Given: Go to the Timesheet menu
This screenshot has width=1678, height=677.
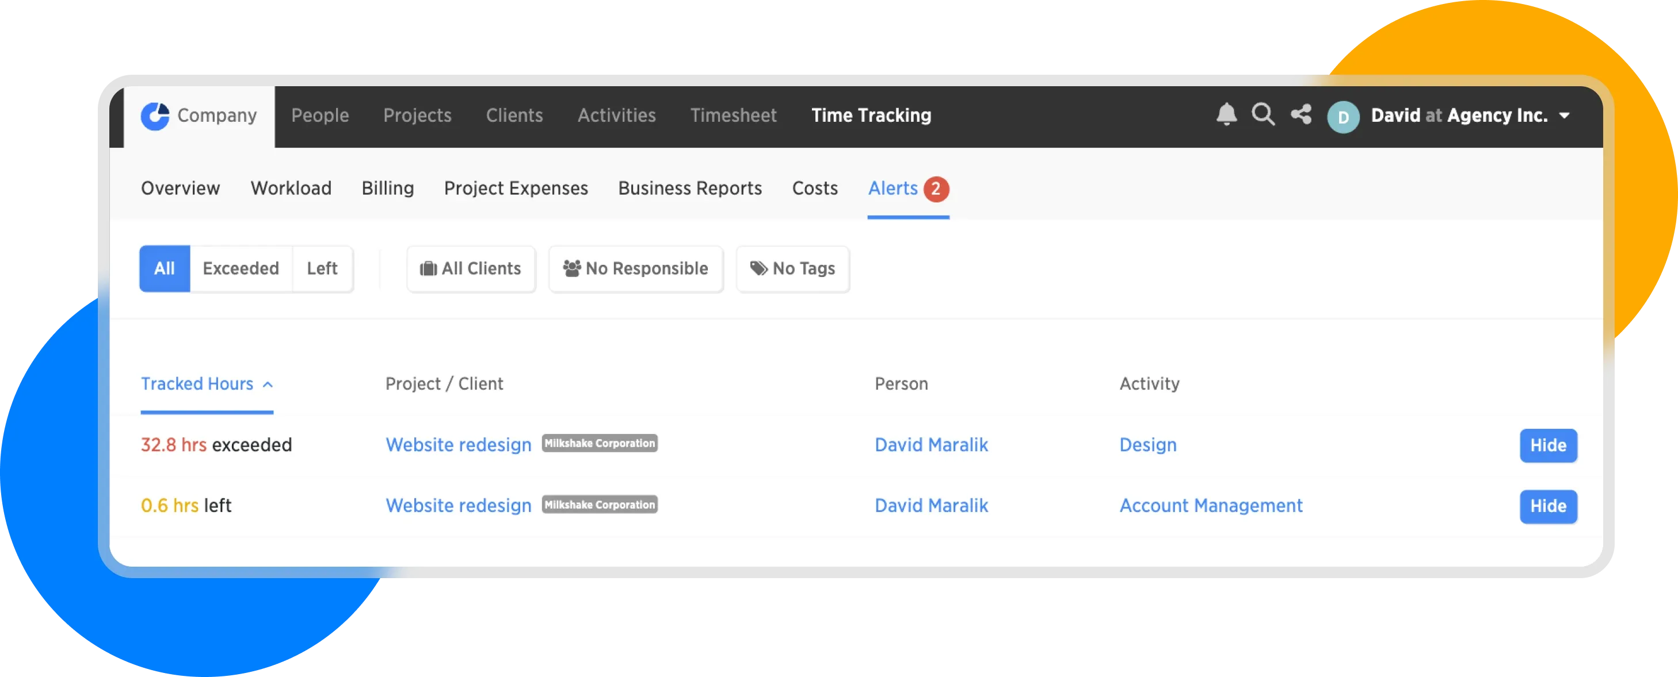Looking at the screenshot, I should pos(733,116).
